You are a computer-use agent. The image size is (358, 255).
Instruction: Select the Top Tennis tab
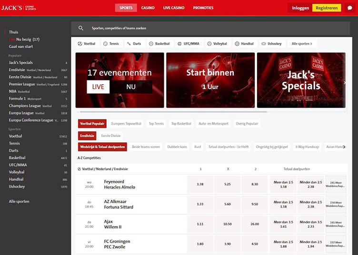156,124
